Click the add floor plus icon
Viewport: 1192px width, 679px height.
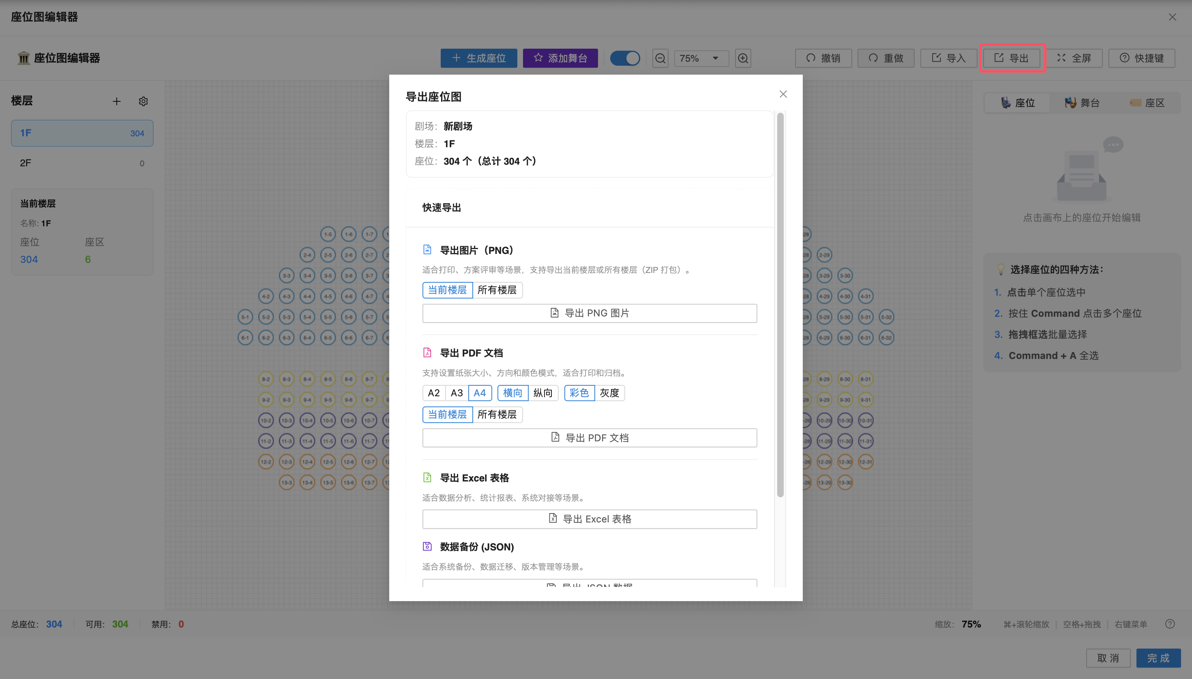(x=116, y=101)
